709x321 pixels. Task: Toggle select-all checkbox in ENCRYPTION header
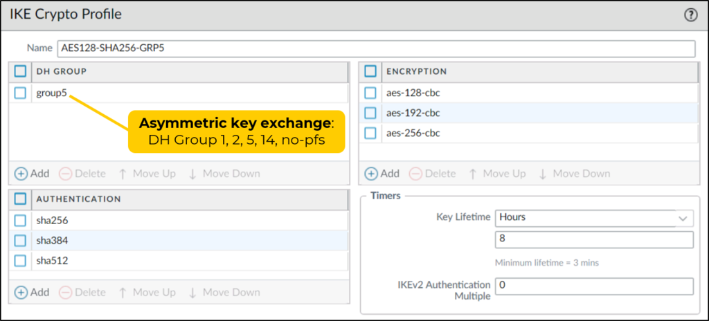(x=370, y=71)
